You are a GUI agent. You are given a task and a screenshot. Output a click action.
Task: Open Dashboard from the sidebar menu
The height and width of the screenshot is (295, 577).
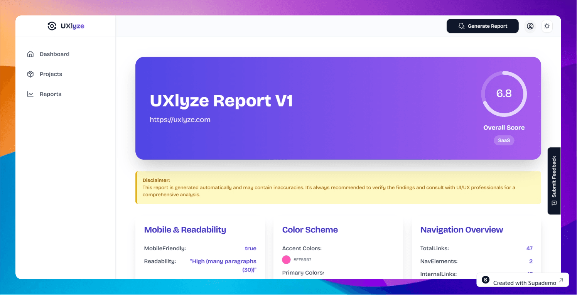pos(54,54)
